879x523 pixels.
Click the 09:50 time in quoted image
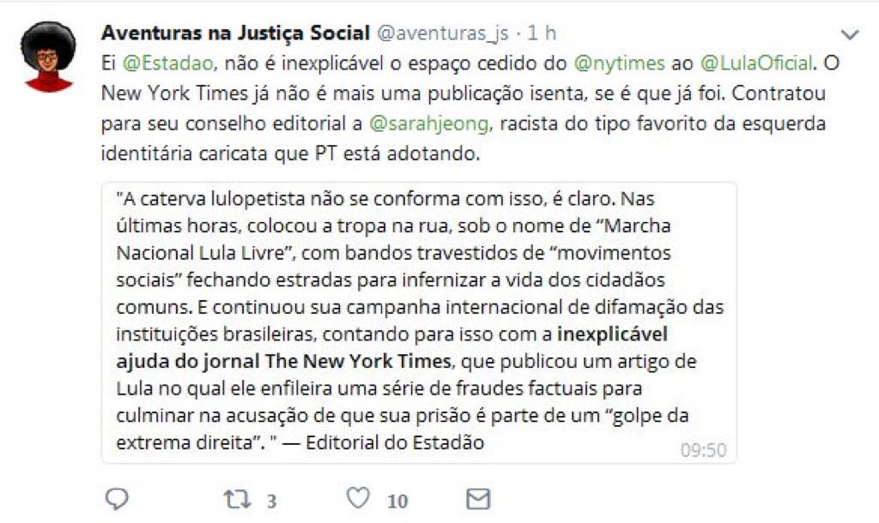[704, 449]
